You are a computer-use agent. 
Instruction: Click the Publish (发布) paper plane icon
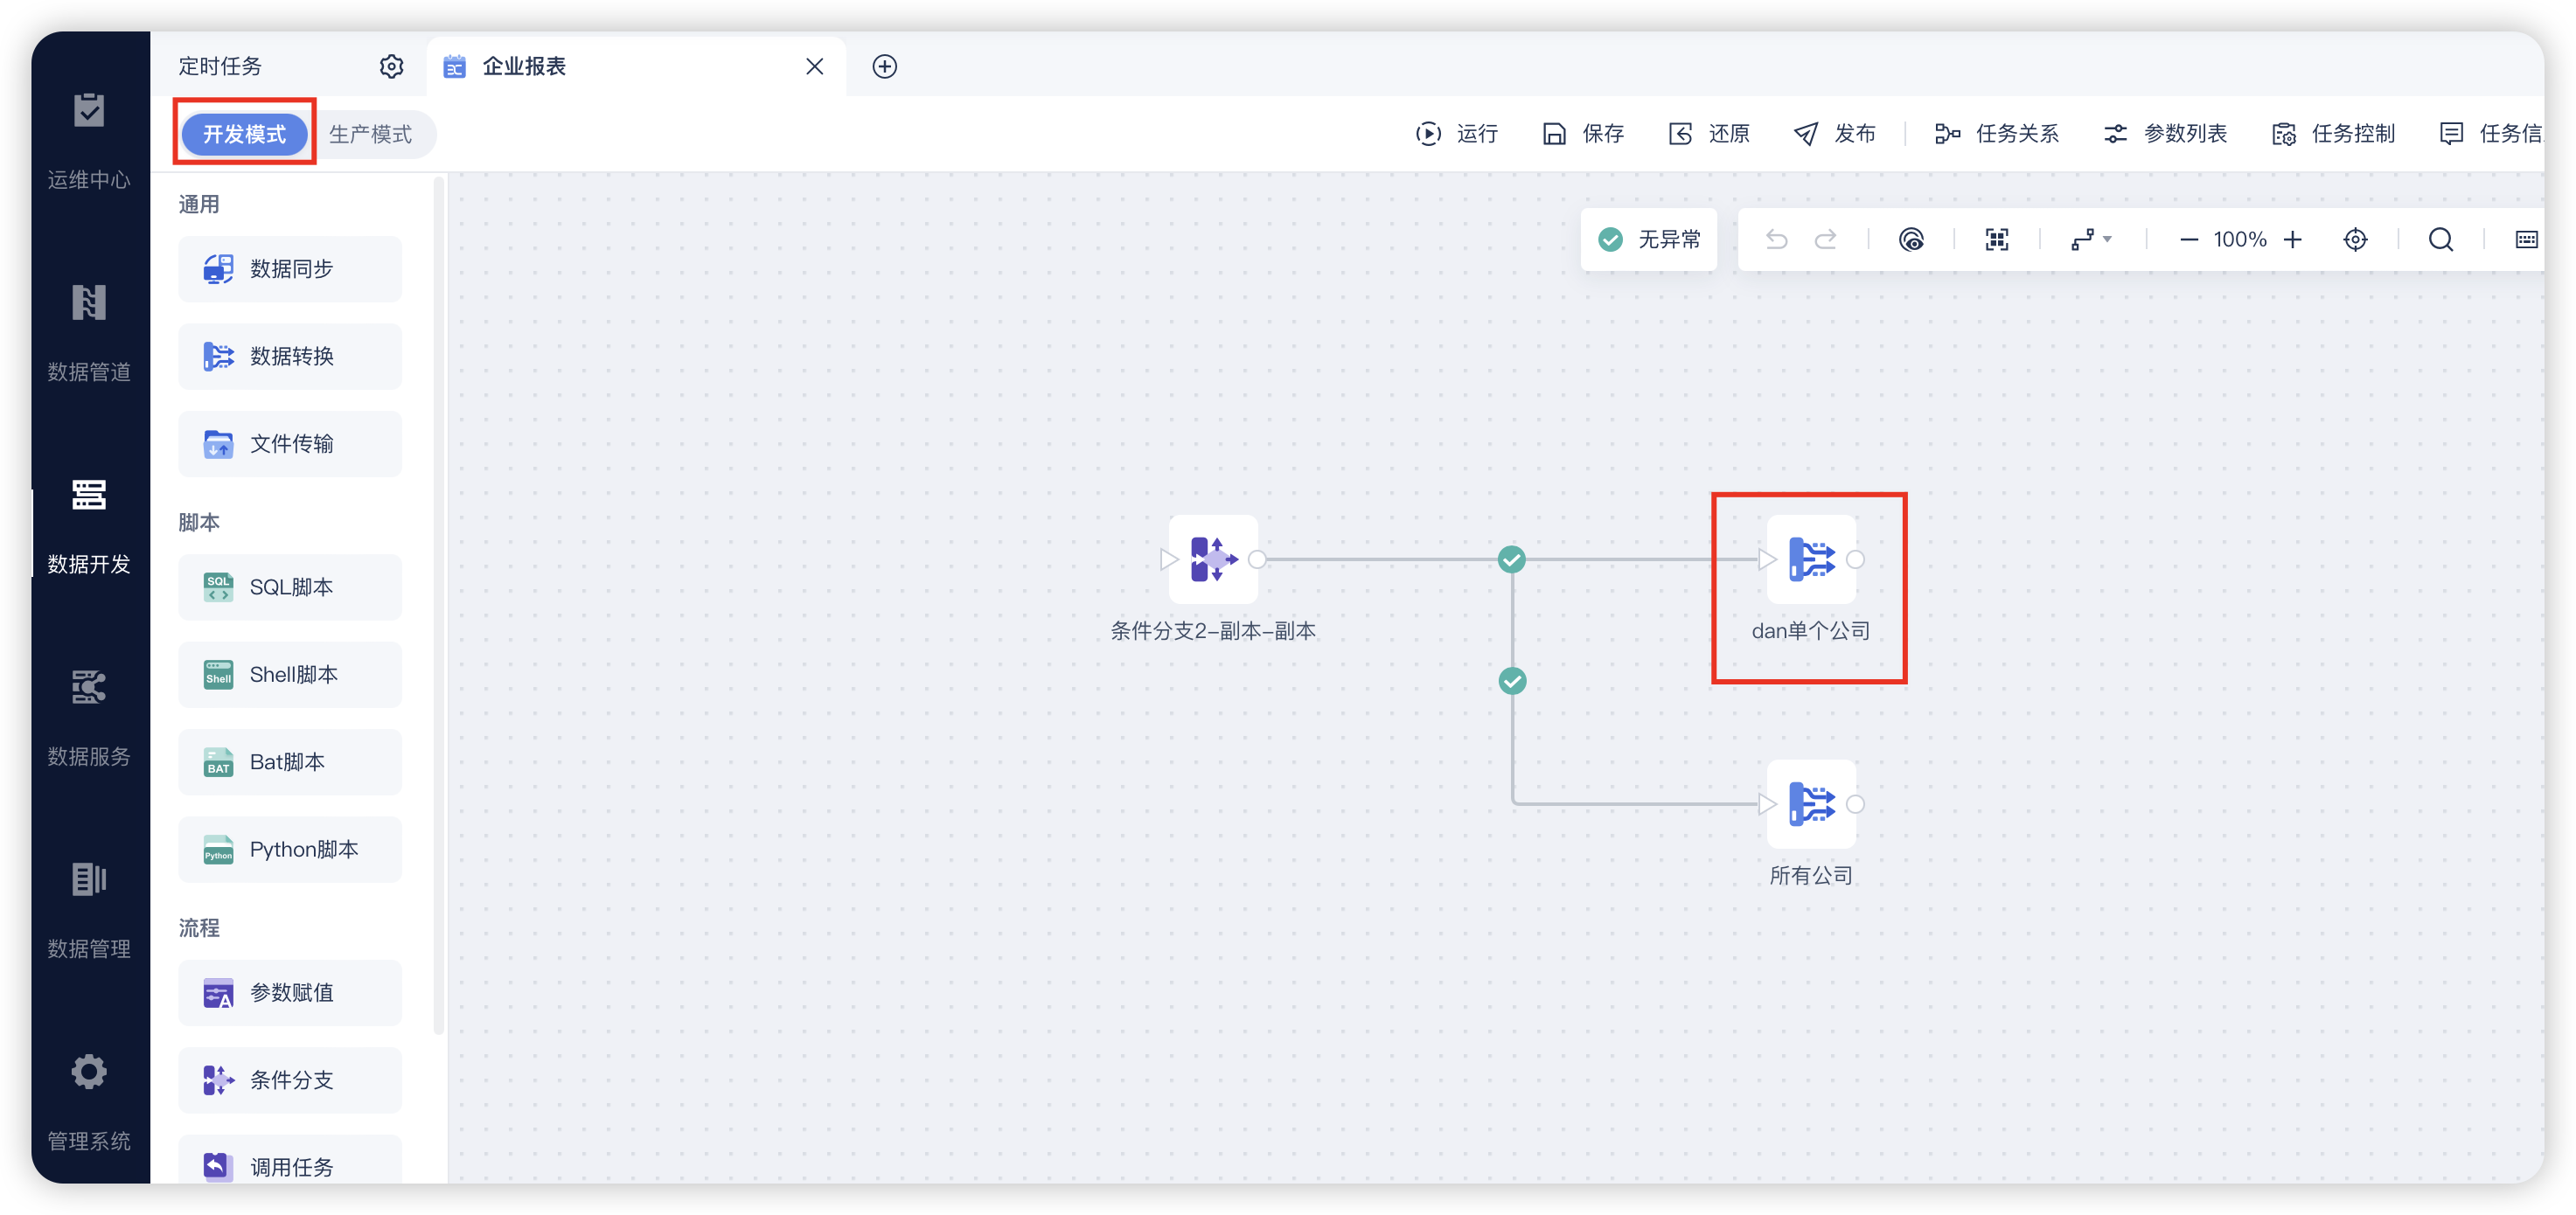tap(1806, 133)
